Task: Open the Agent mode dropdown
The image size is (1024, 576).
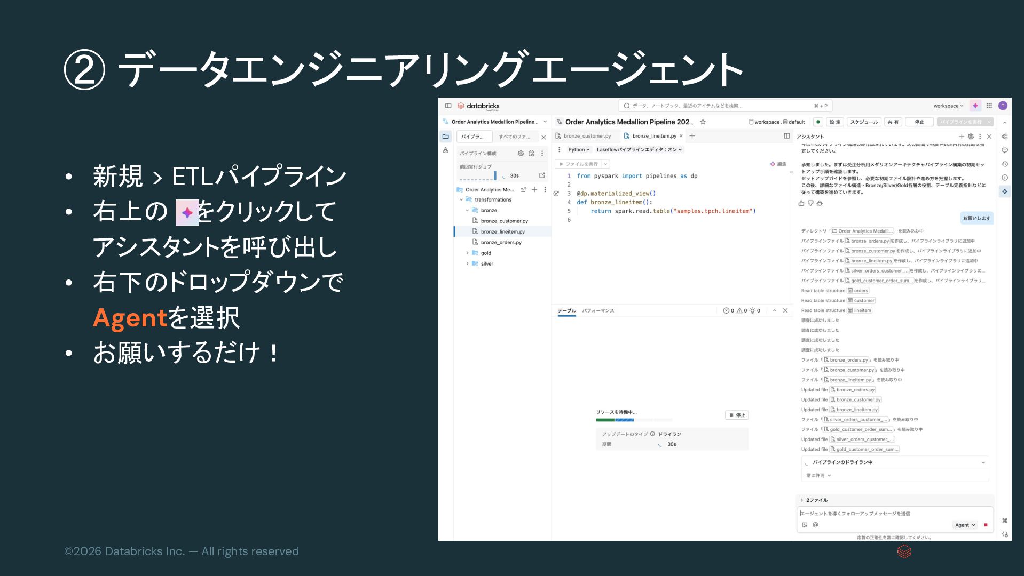Action: [965, 525]
